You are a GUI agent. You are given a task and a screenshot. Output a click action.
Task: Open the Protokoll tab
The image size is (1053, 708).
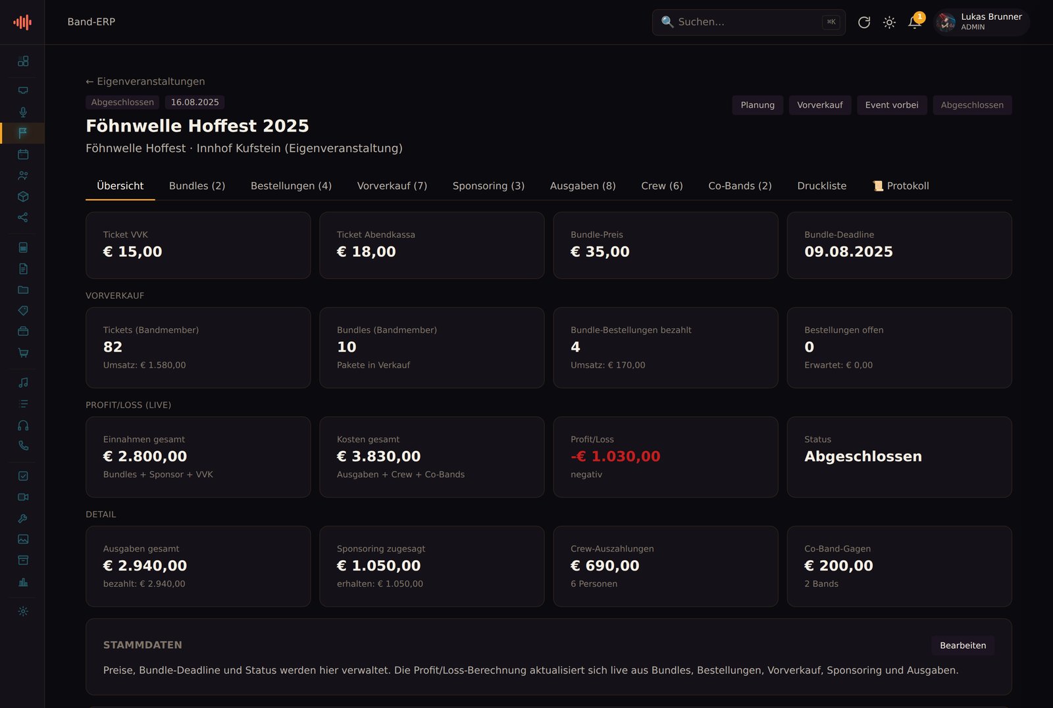click(901, 186)
